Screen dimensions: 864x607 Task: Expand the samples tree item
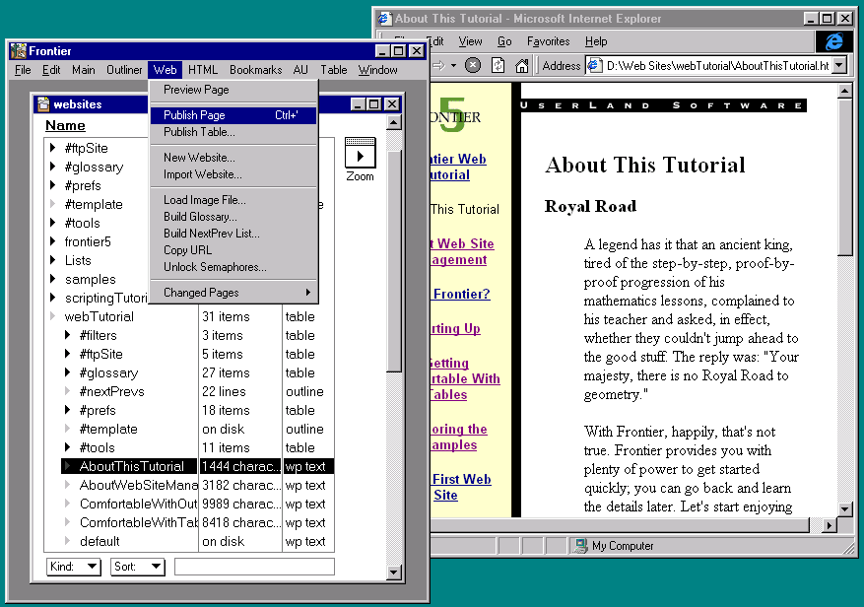54,280
